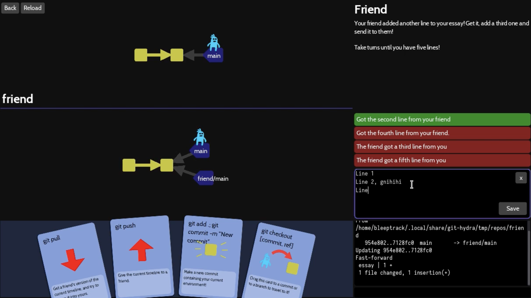The height and width of the screenshot is (298, 531).
Task: Click "Got the second line from your friend" goal
Action: coord(442,119)
